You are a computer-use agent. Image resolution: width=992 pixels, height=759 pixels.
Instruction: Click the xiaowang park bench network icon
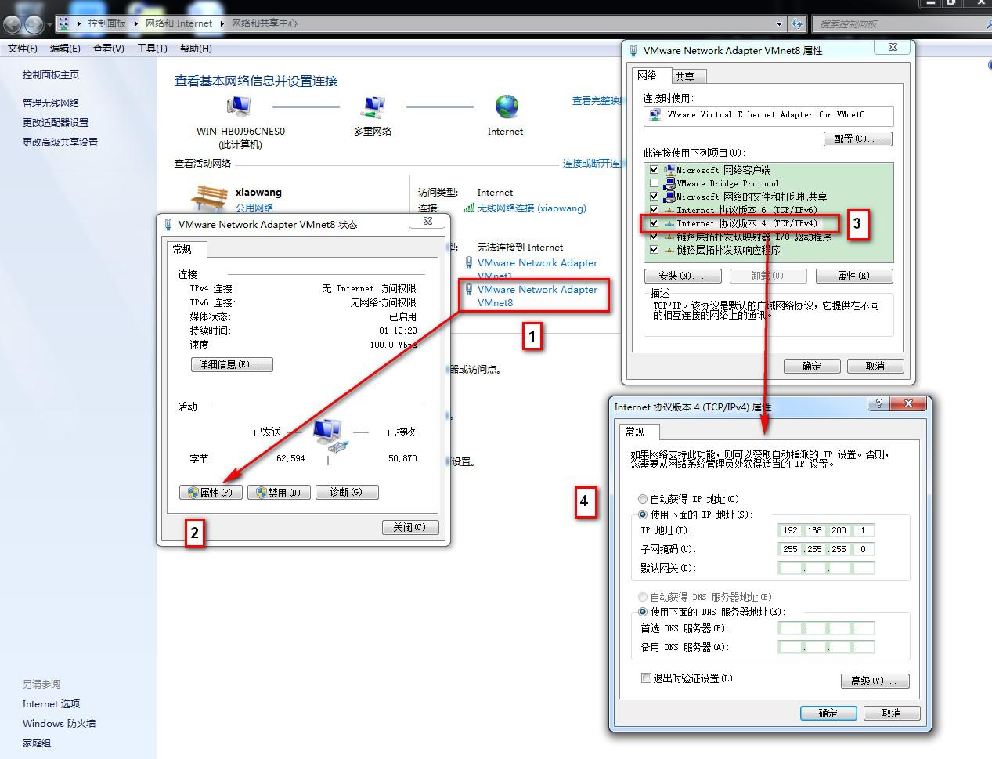(x=209, y=197)
